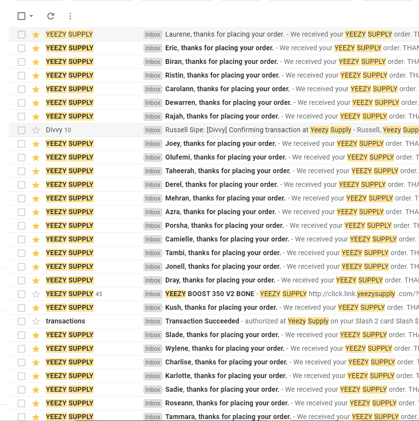This screenshot has width=419, height=421.
Task: Open the More options three-dot menu
Action: coord(70,16)
